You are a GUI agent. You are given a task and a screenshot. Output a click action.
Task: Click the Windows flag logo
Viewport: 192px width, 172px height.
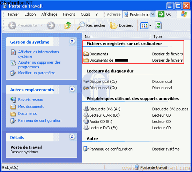(184, 14)
